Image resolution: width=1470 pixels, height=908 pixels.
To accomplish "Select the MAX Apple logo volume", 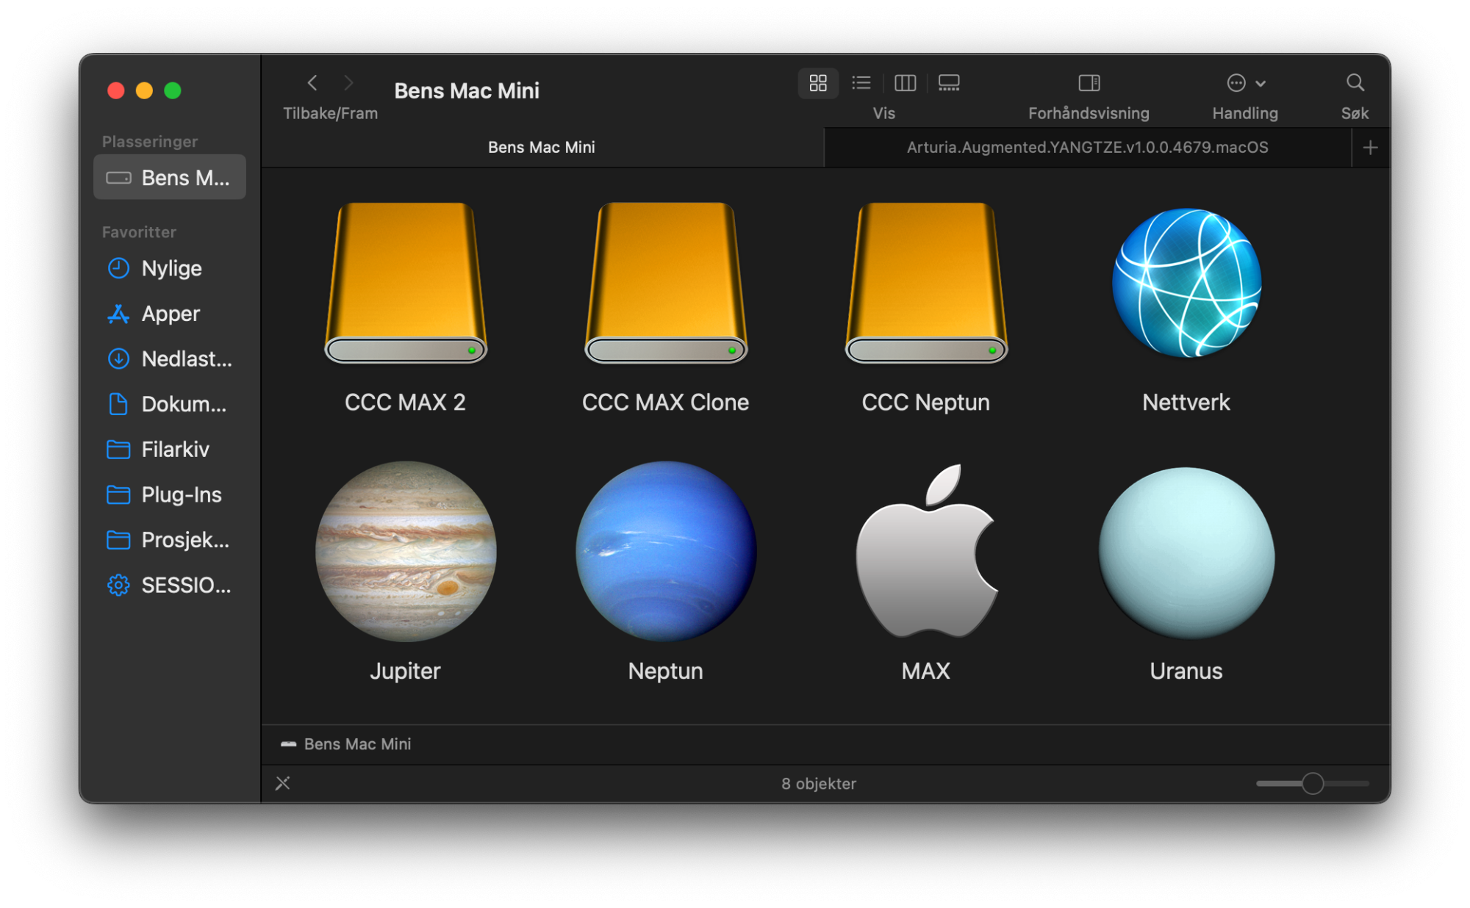I will point(926,551).
